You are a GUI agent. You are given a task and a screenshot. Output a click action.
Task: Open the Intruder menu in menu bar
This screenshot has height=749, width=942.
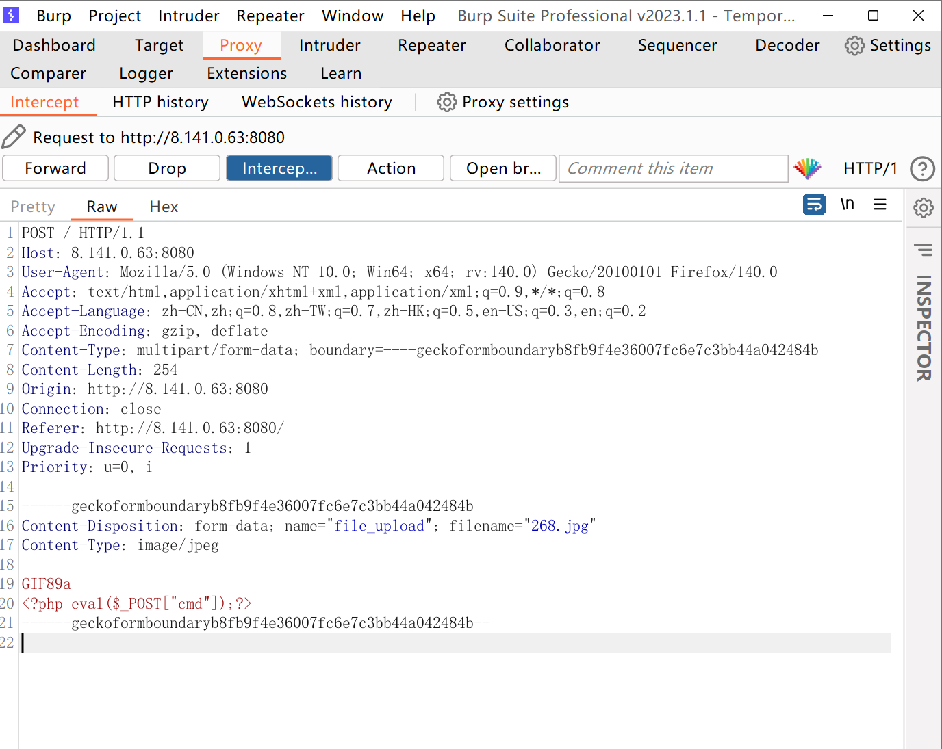188,16
